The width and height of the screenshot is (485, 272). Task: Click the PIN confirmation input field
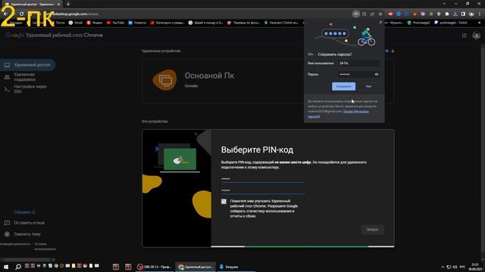[263, 190]
